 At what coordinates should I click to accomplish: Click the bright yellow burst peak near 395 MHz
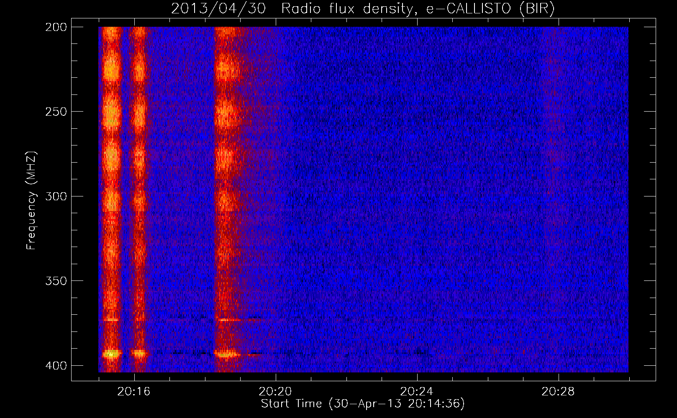112,354
